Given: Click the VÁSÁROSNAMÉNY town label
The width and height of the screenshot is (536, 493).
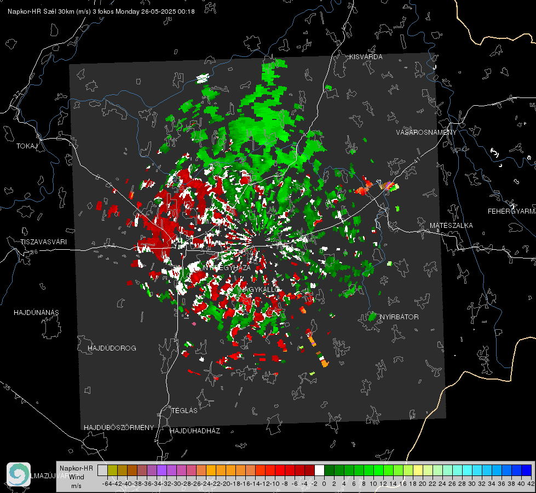Looking at the screenshot, I should coord(427,132).
